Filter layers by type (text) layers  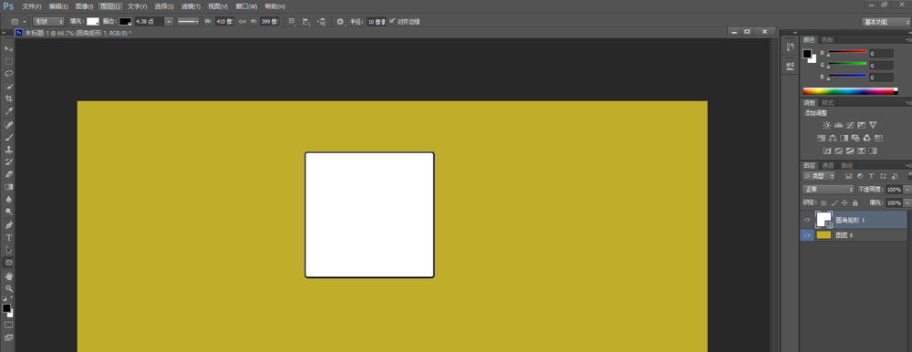point(871,176)
